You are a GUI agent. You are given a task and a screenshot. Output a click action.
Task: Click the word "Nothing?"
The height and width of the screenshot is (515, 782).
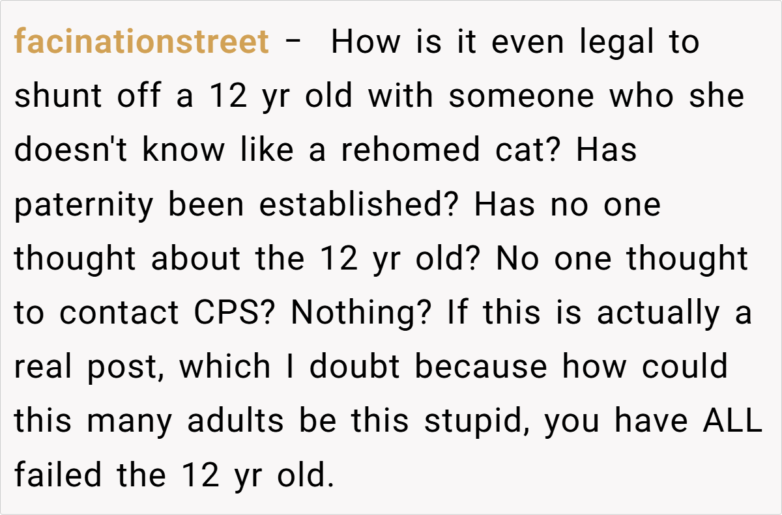click(x=362, y=314)
